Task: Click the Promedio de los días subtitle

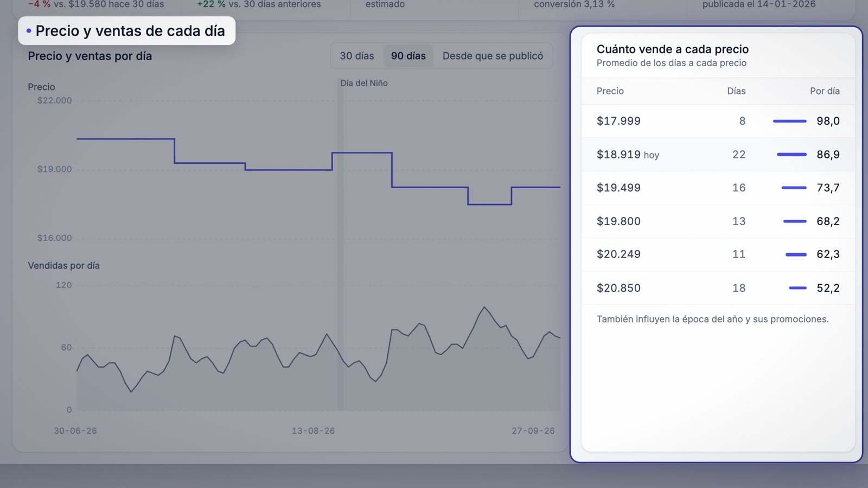Action: [x=672, y=63]
